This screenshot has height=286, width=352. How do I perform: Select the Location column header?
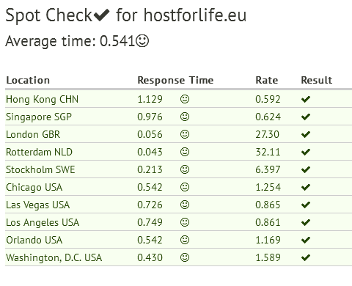(x=28, y=80)
